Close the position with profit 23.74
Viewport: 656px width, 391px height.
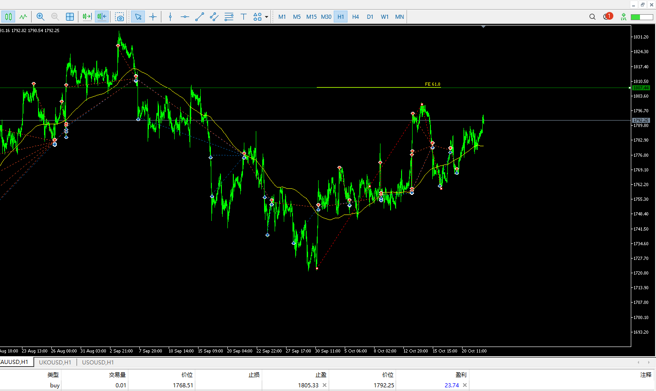click(x=465, y=385)
